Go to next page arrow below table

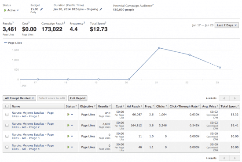click(x=235, y=158)
